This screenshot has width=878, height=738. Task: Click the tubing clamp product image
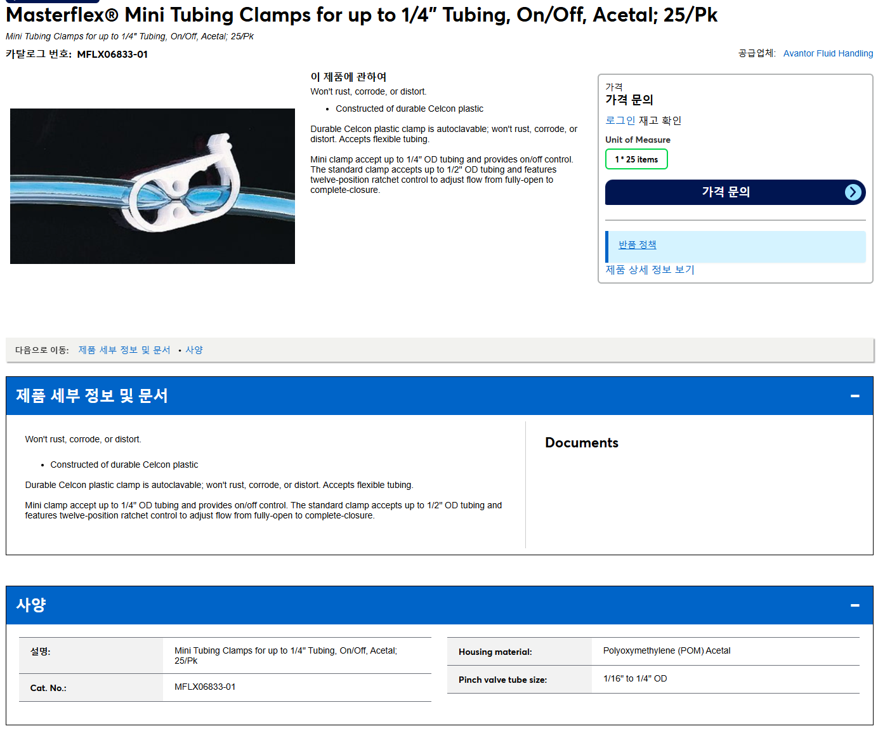point(152,186)
